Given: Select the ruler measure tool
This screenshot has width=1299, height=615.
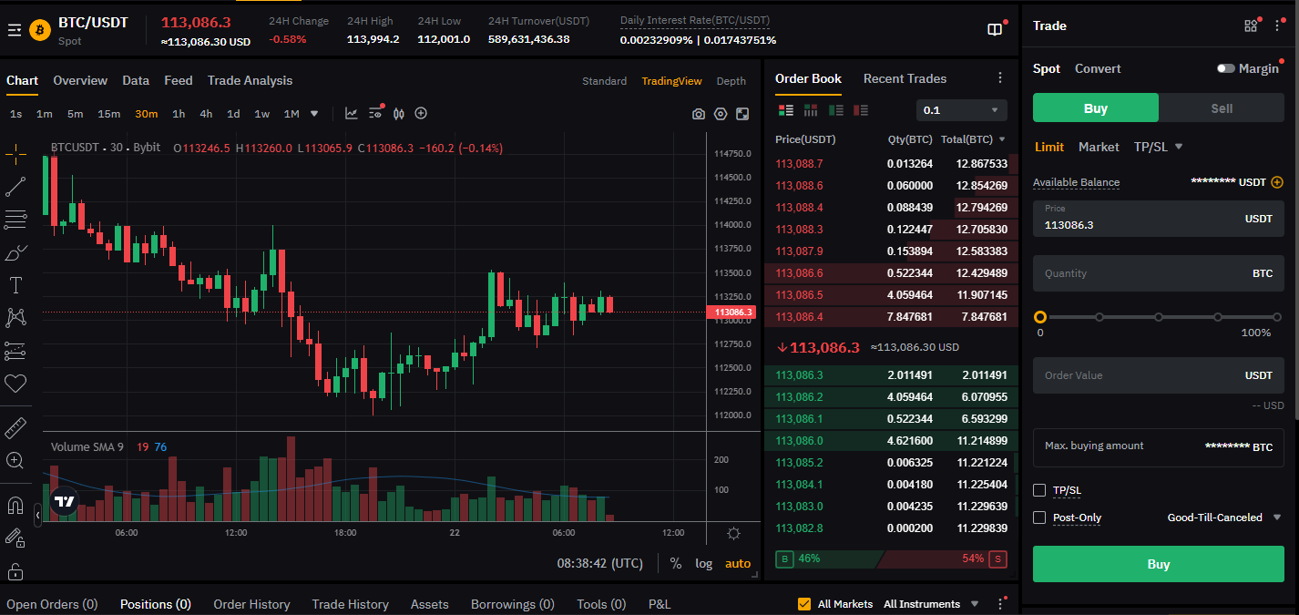Looking at the screenshot, I should (x=15, y=427).
